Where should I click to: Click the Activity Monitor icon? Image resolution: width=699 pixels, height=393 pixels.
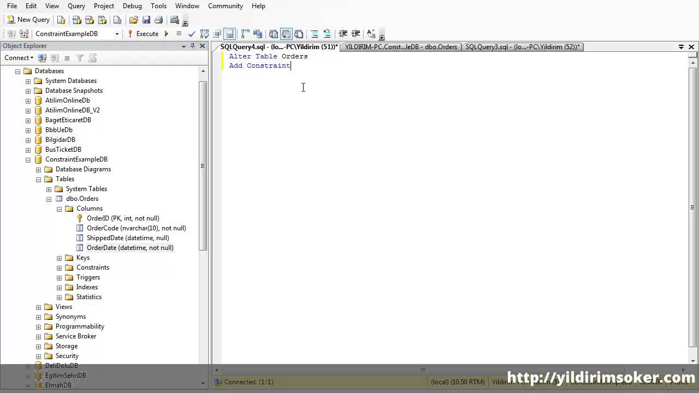(x=175, y=20)
